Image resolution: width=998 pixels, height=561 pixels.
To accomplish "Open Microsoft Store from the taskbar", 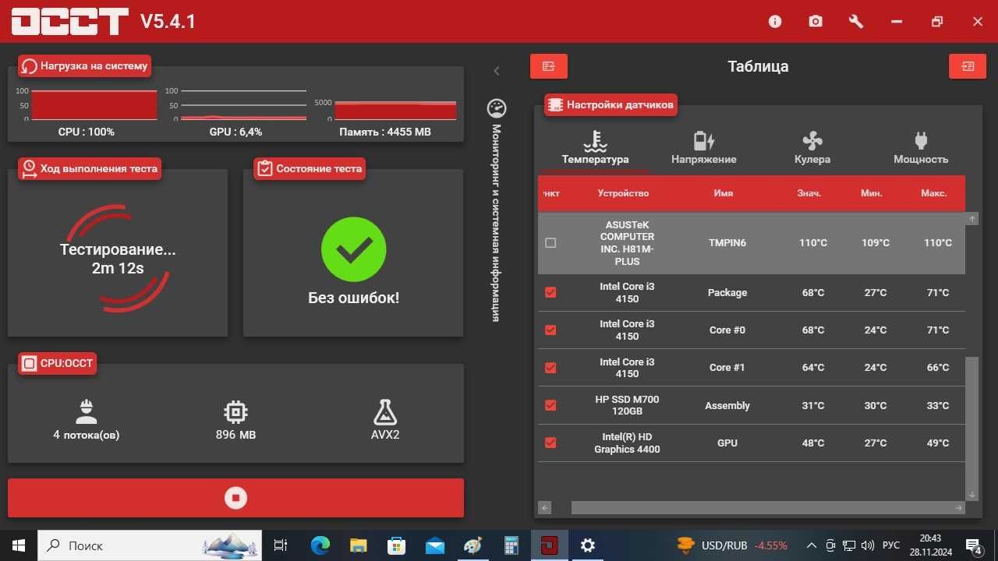I will pos(396,545).
